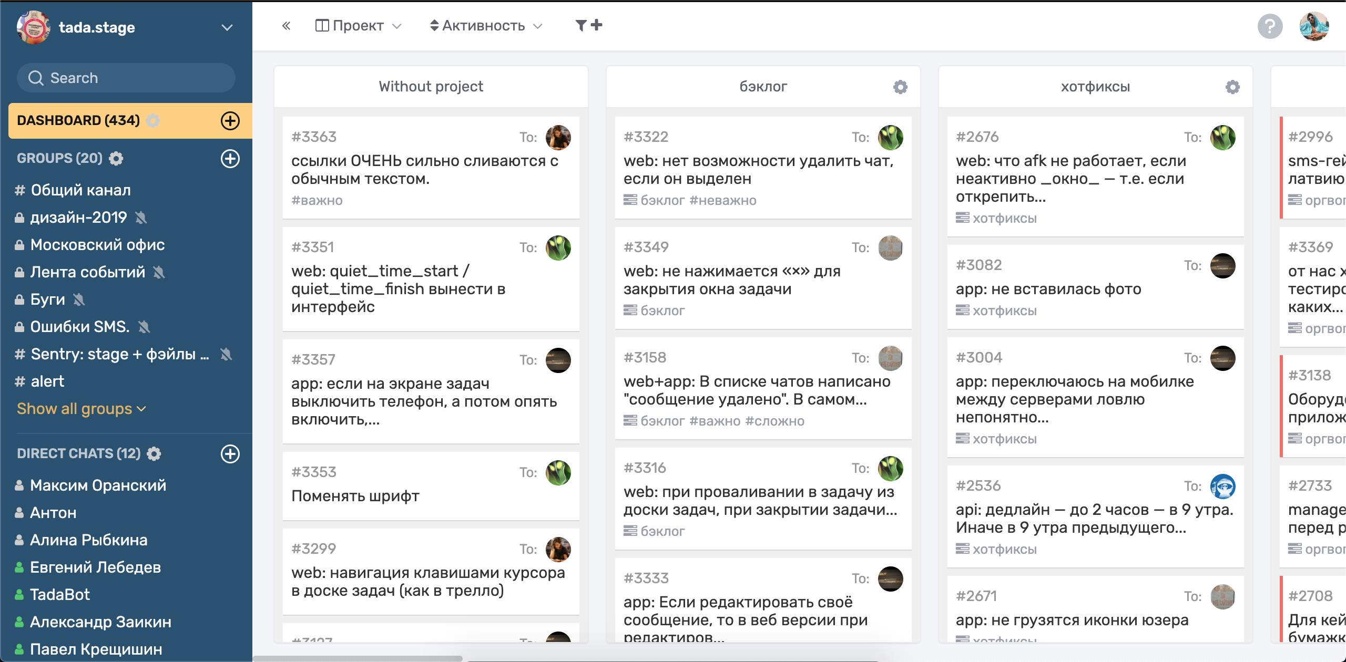The height and width of the screenshot is (662, 1346).
Task: Click the add filter funnel-plus icon
Action: 588,25
